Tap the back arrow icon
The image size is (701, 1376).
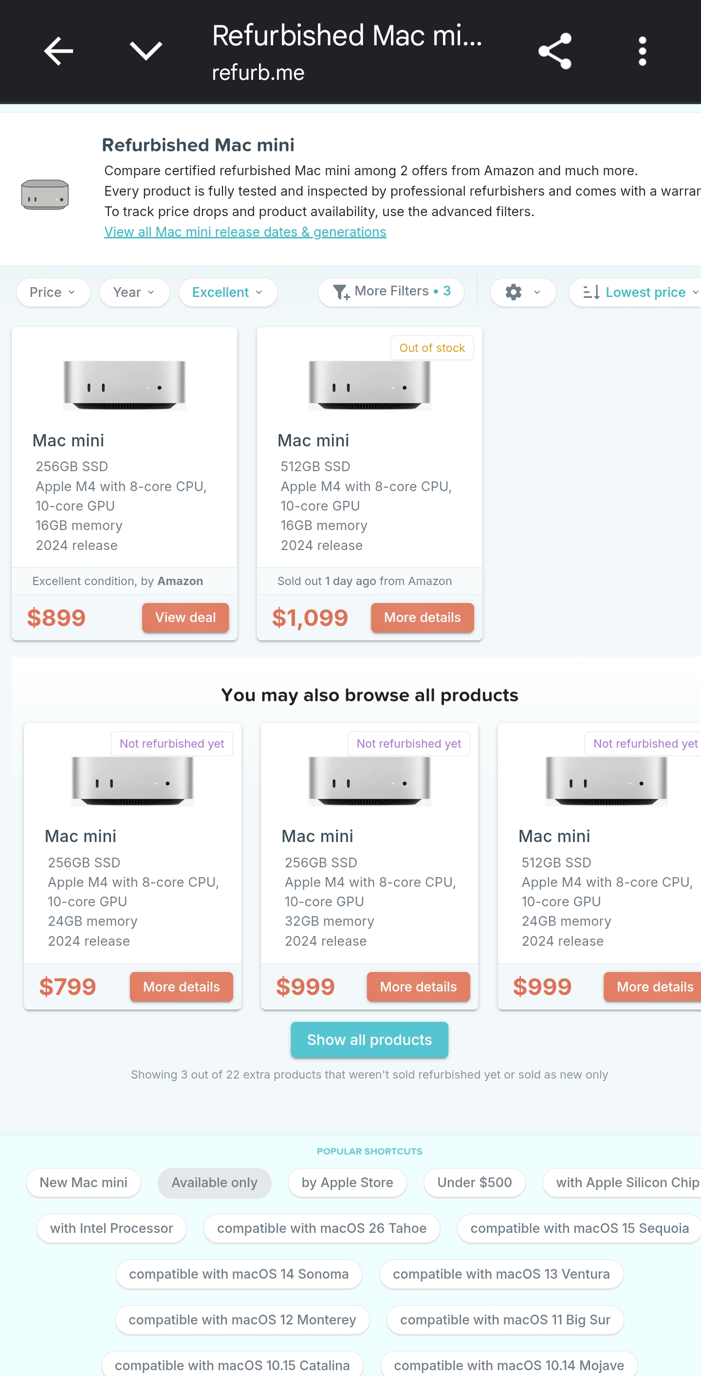[x=58, y=51]
